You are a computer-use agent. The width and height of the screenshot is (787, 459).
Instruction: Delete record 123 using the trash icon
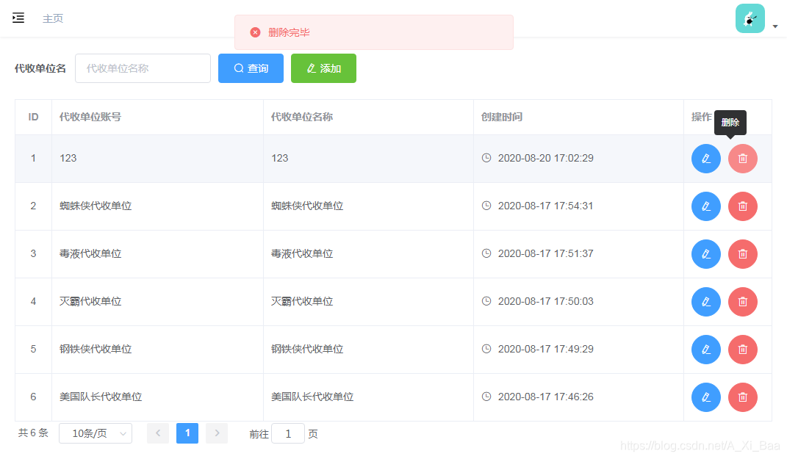(x=742, y=158)
